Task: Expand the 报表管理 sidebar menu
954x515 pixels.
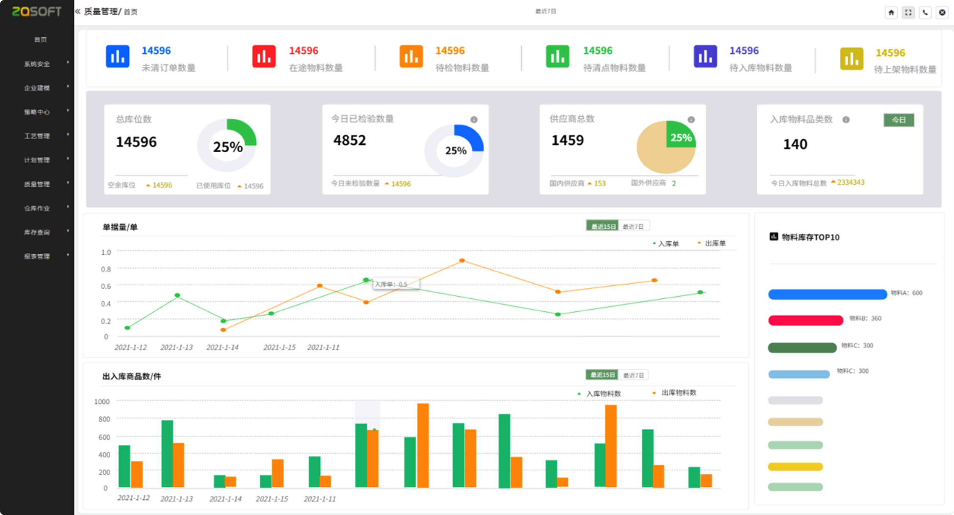Action: coord(37,256)
